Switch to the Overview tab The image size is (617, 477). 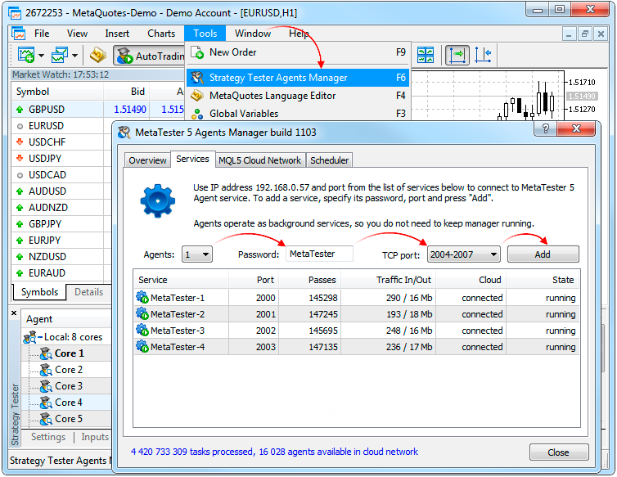pyautogui.click(x=147, y=160)
